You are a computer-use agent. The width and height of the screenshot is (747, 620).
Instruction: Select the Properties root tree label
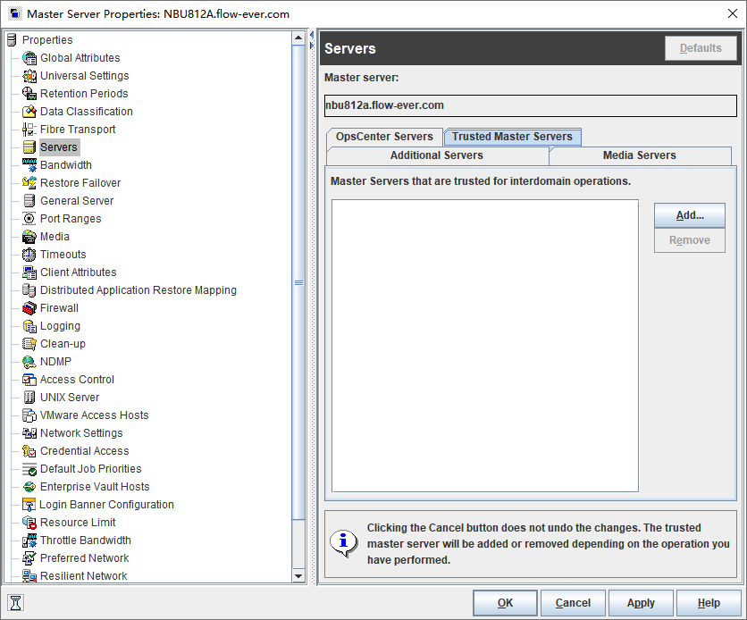click(47, 40)
